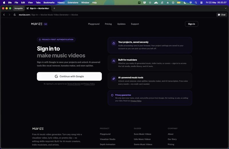Open the Apple menu
This screenshot has width=229, height=149.
pos(4,3)
